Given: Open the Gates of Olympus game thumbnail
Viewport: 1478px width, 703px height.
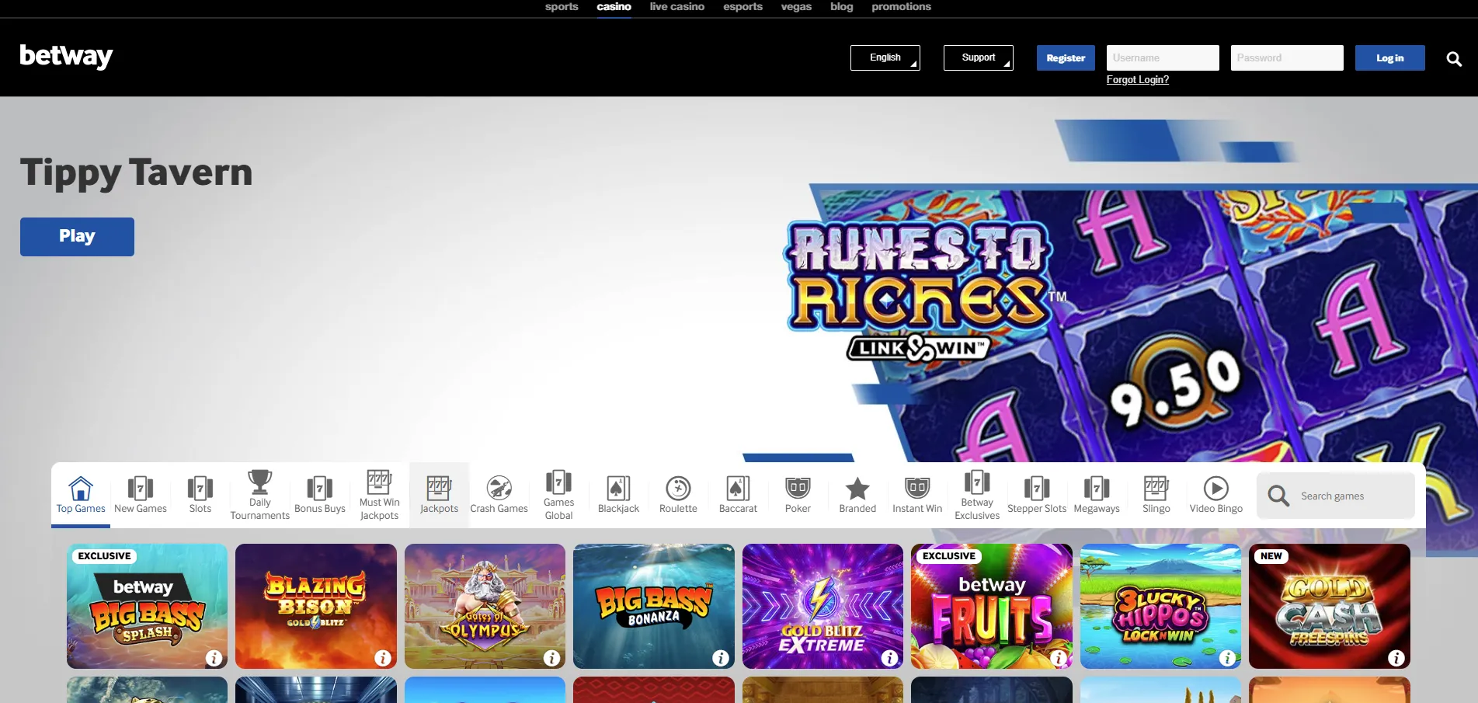Looking at the screenshot, I should click(485, 606).
